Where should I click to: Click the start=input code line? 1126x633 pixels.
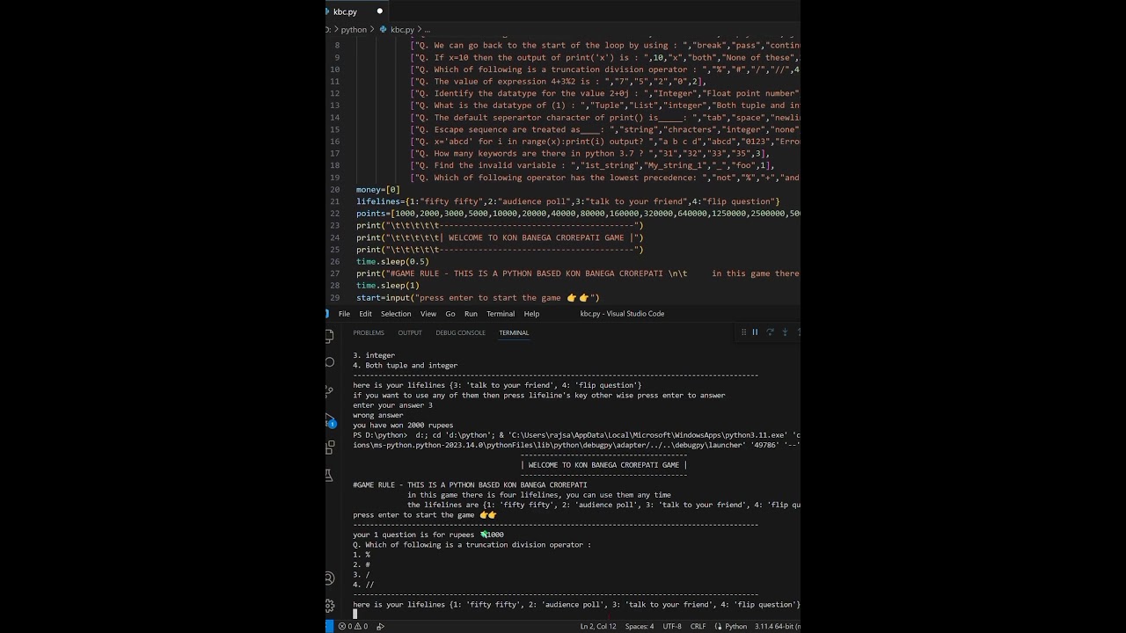pos(478,297)
